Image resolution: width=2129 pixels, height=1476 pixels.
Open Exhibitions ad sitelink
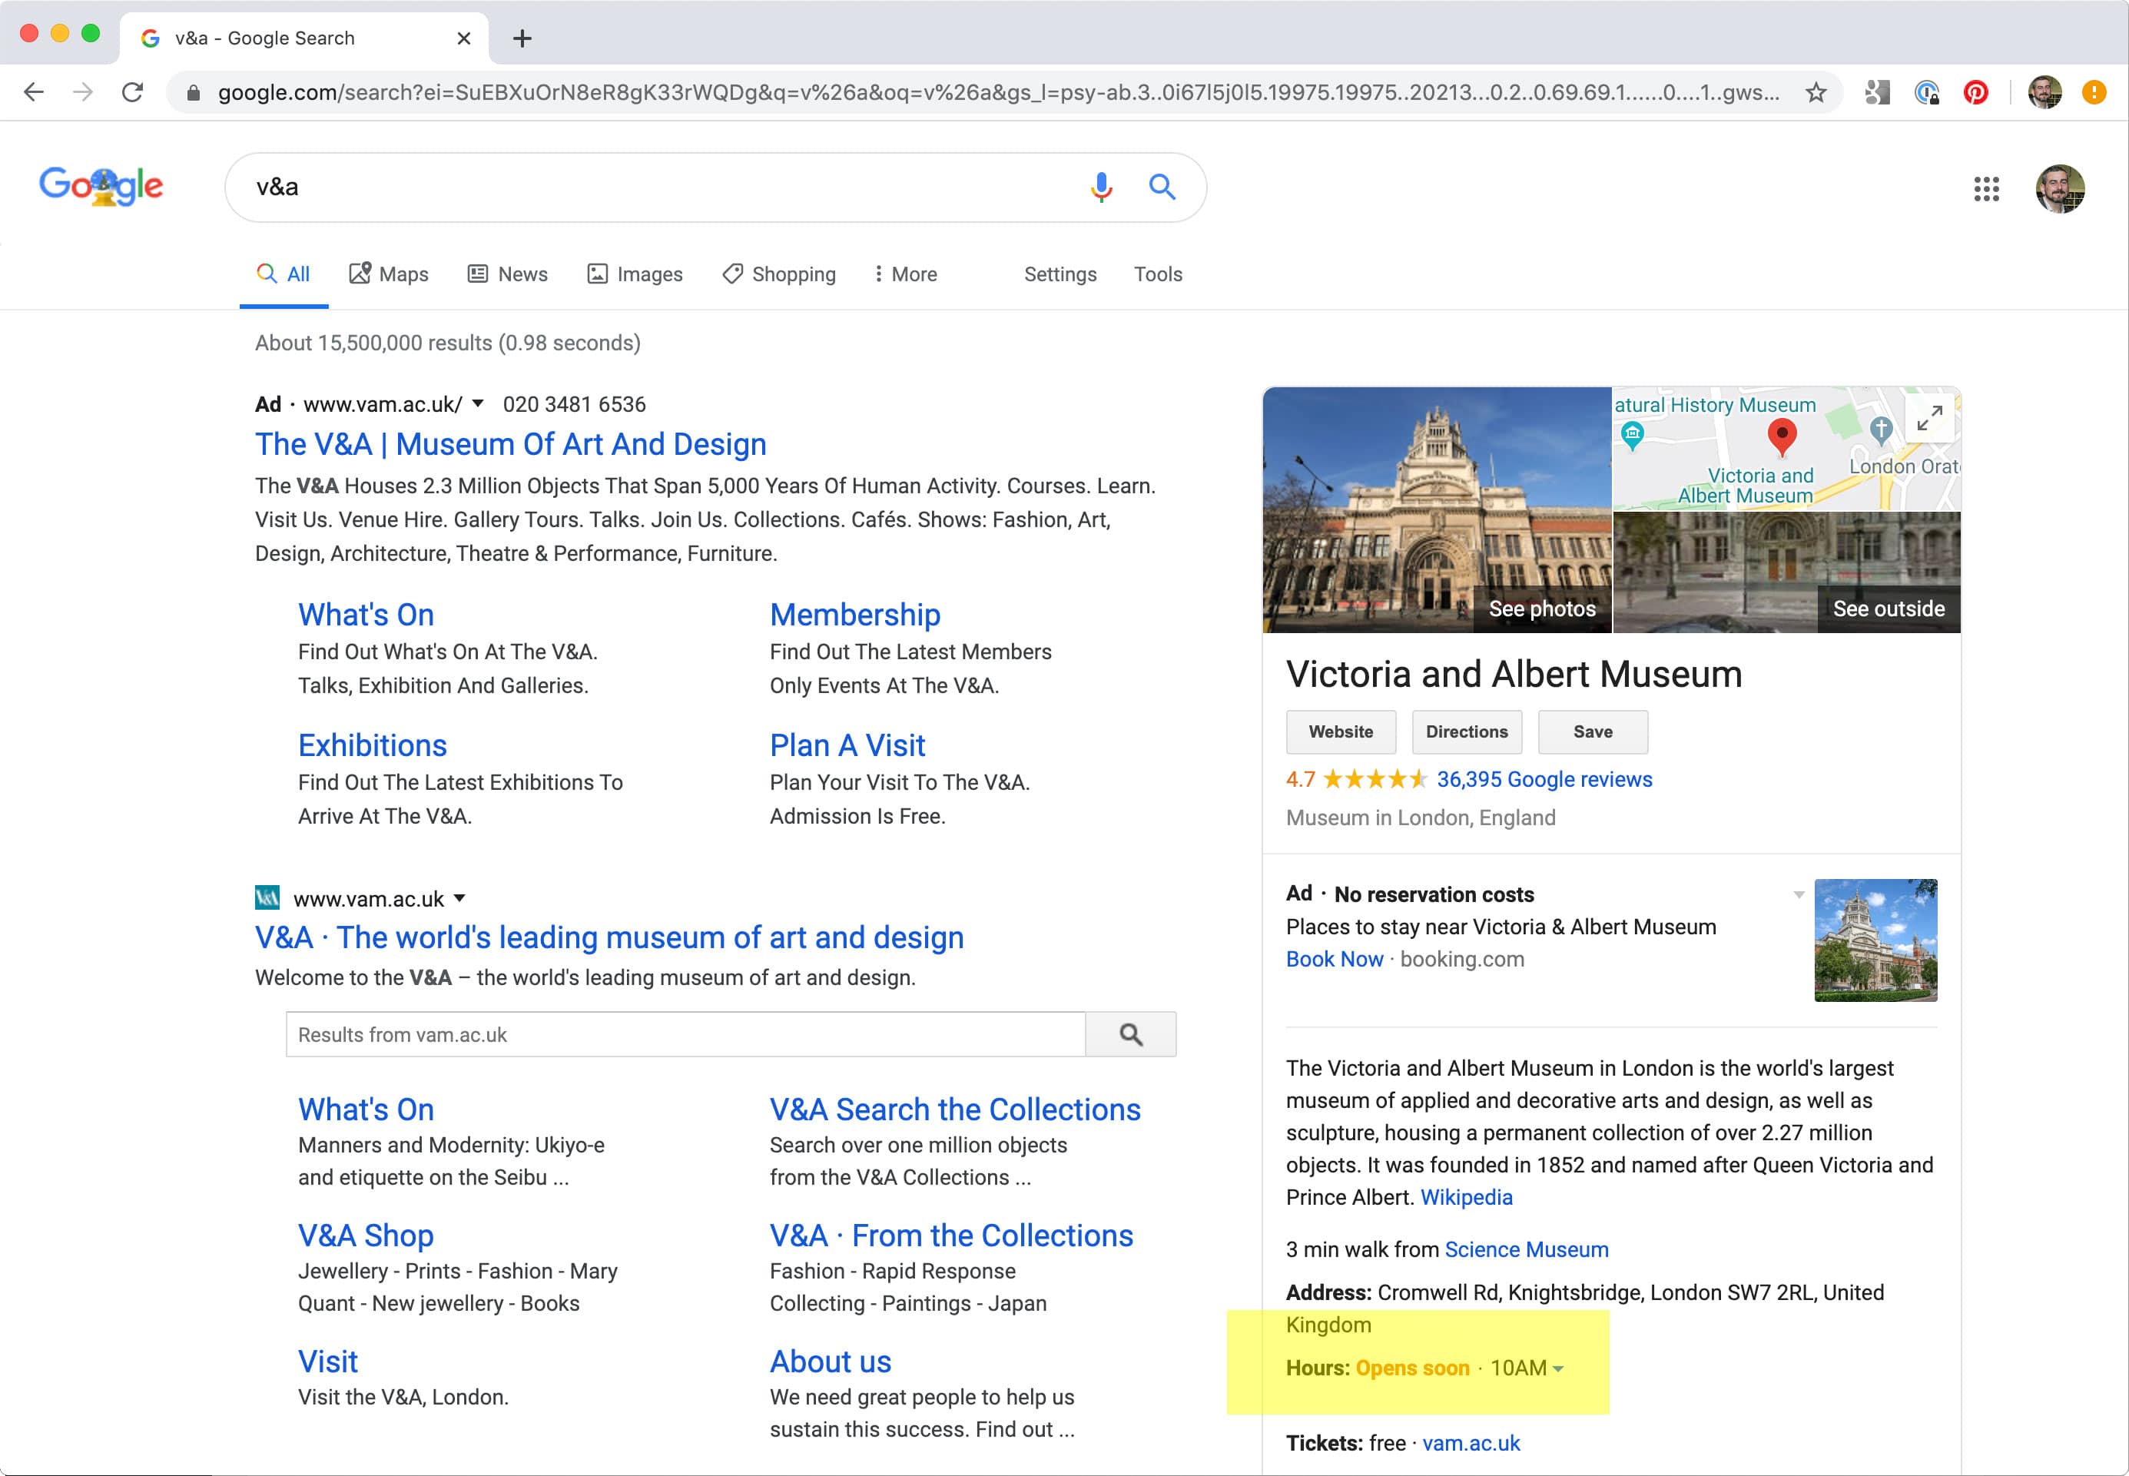[372, 745]
